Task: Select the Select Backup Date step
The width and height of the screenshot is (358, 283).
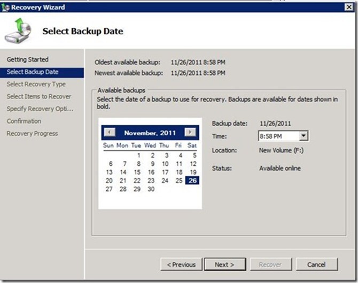Action: (x=33, y=72)
